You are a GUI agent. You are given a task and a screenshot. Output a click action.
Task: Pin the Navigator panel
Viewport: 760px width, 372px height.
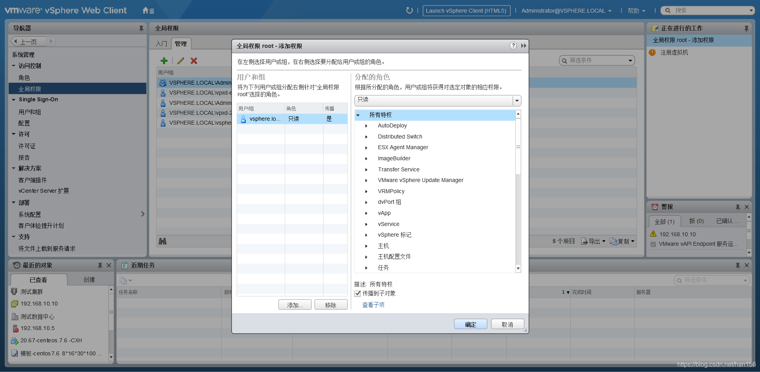[141, 28]
